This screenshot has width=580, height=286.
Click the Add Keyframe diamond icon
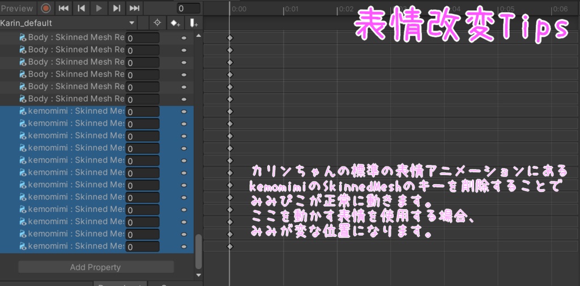[175, 23]
